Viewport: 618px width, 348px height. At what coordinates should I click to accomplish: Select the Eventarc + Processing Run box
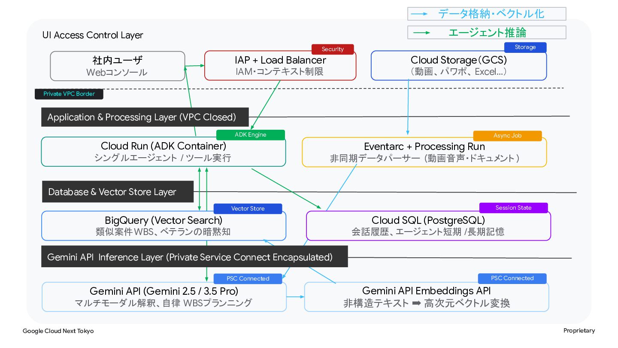[424, 152]
